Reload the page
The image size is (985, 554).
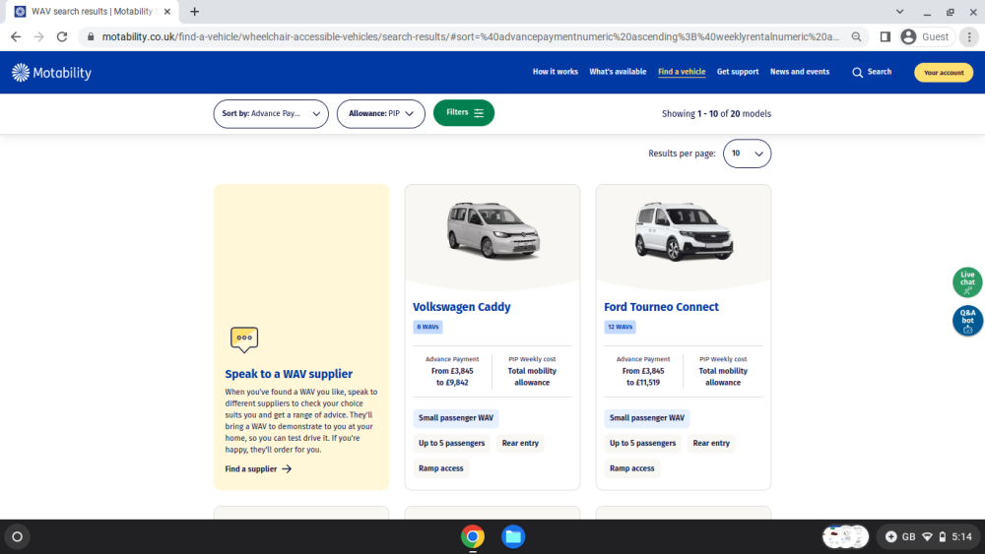[61, 37]
